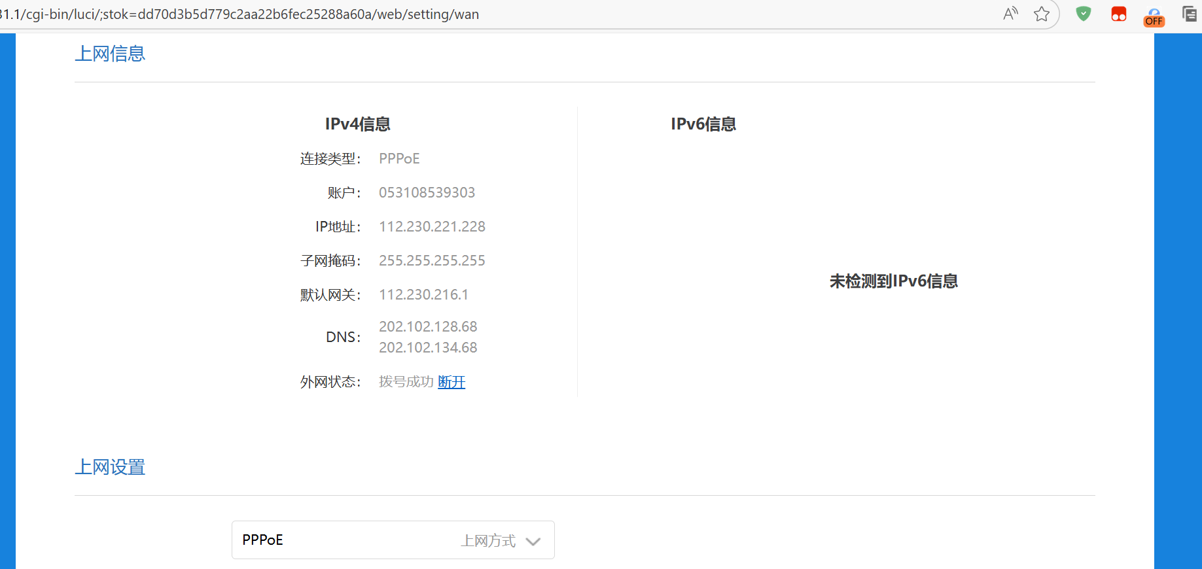1202x569 pixels.
Task: Click the default gateway 112.230.216.1
Action: pos(424,295)
